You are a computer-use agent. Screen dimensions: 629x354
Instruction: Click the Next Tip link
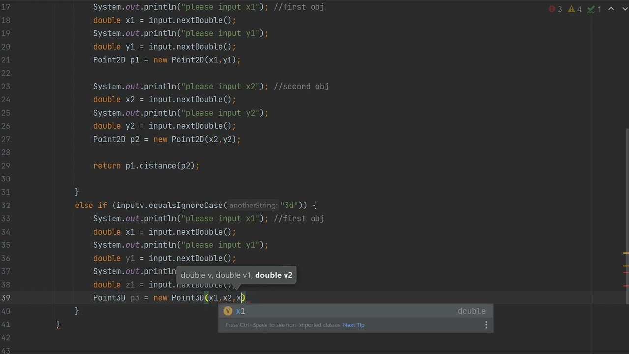pyautogui.click(x=354, y=325)
